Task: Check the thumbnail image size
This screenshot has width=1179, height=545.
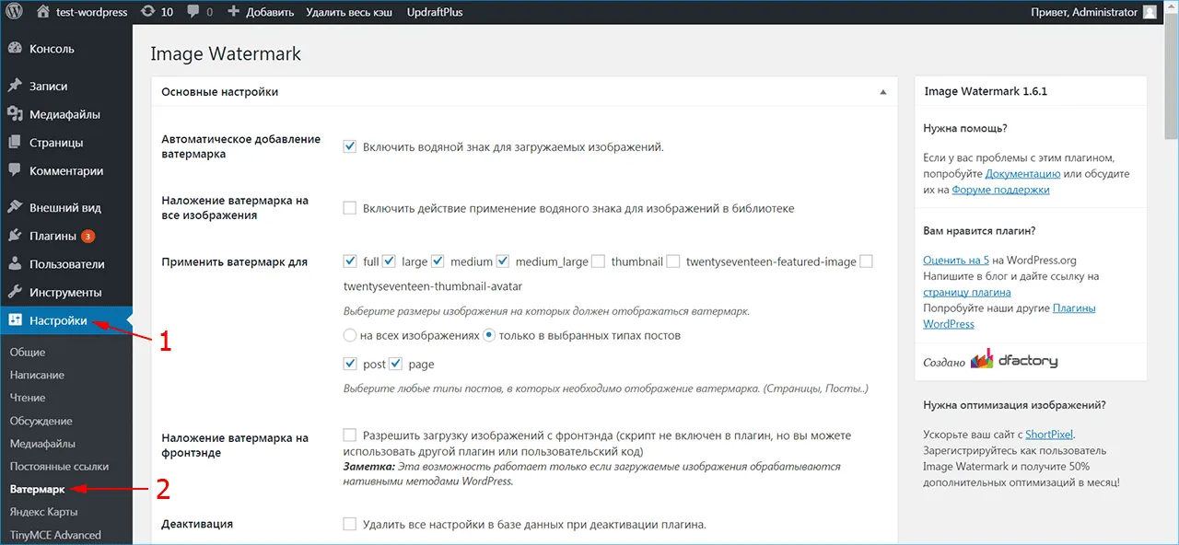Action: [x=598, y=261]
